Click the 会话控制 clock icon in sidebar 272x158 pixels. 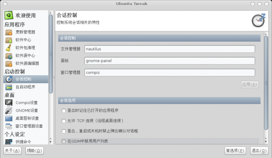point(8,79)
